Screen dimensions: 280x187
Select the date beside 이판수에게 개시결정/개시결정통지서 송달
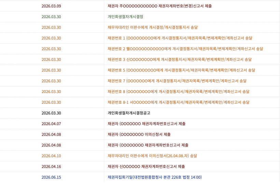coord(51,28)
